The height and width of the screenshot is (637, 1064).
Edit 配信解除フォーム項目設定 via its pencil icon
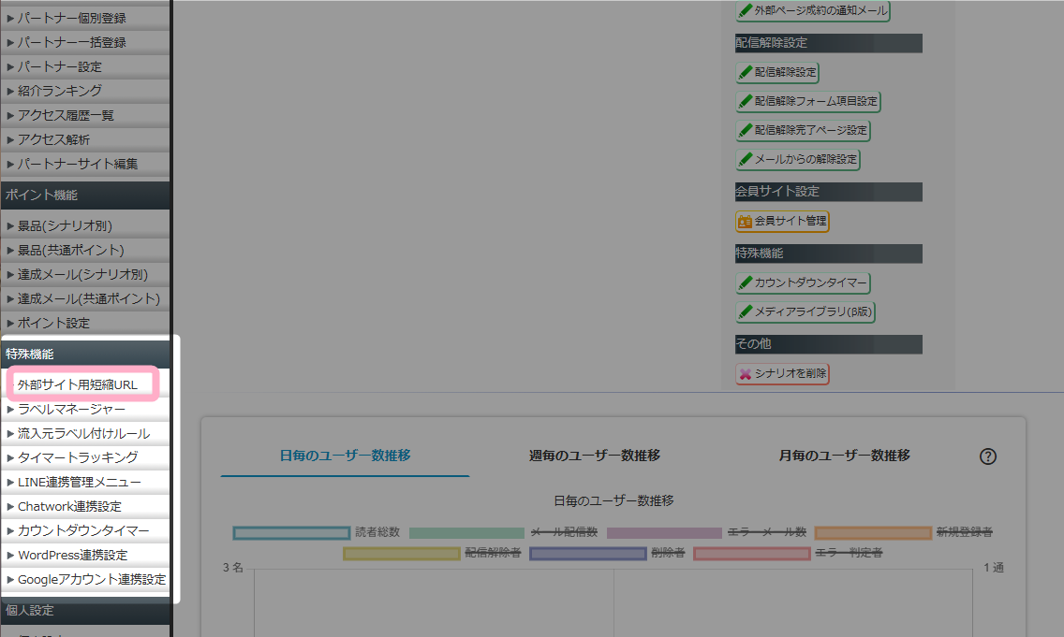[x=746, y=101]
